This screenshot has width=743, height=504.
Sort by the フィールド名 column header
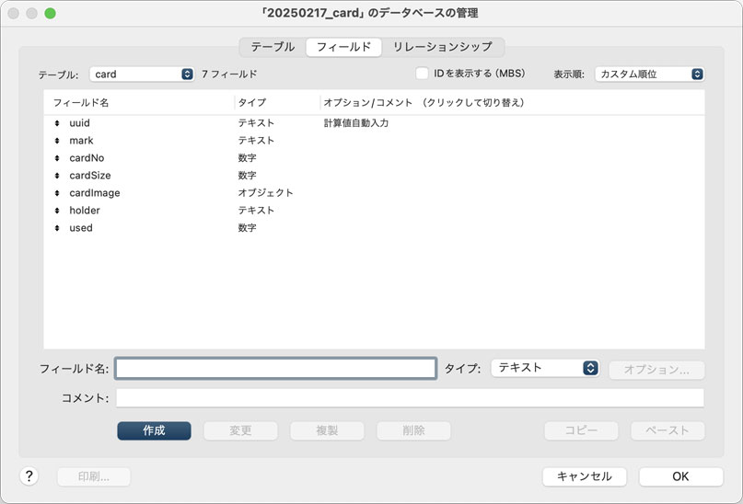click(81, 103)
